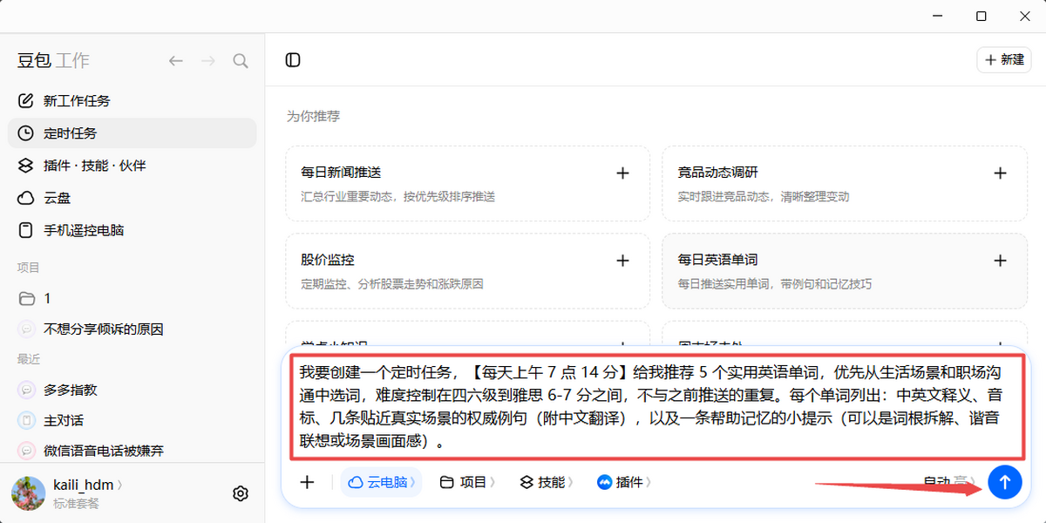Open the 云电脑 dropdown

(381, 482)
